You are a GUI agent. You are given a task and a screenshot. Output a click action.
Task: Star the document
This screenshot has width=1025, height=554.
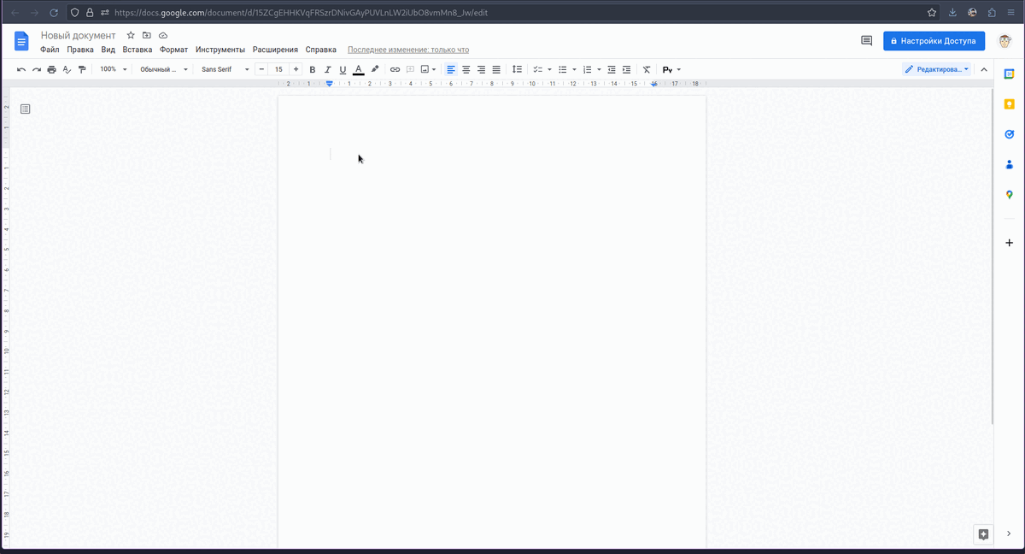pyautogui.click(x=131, y=35)
